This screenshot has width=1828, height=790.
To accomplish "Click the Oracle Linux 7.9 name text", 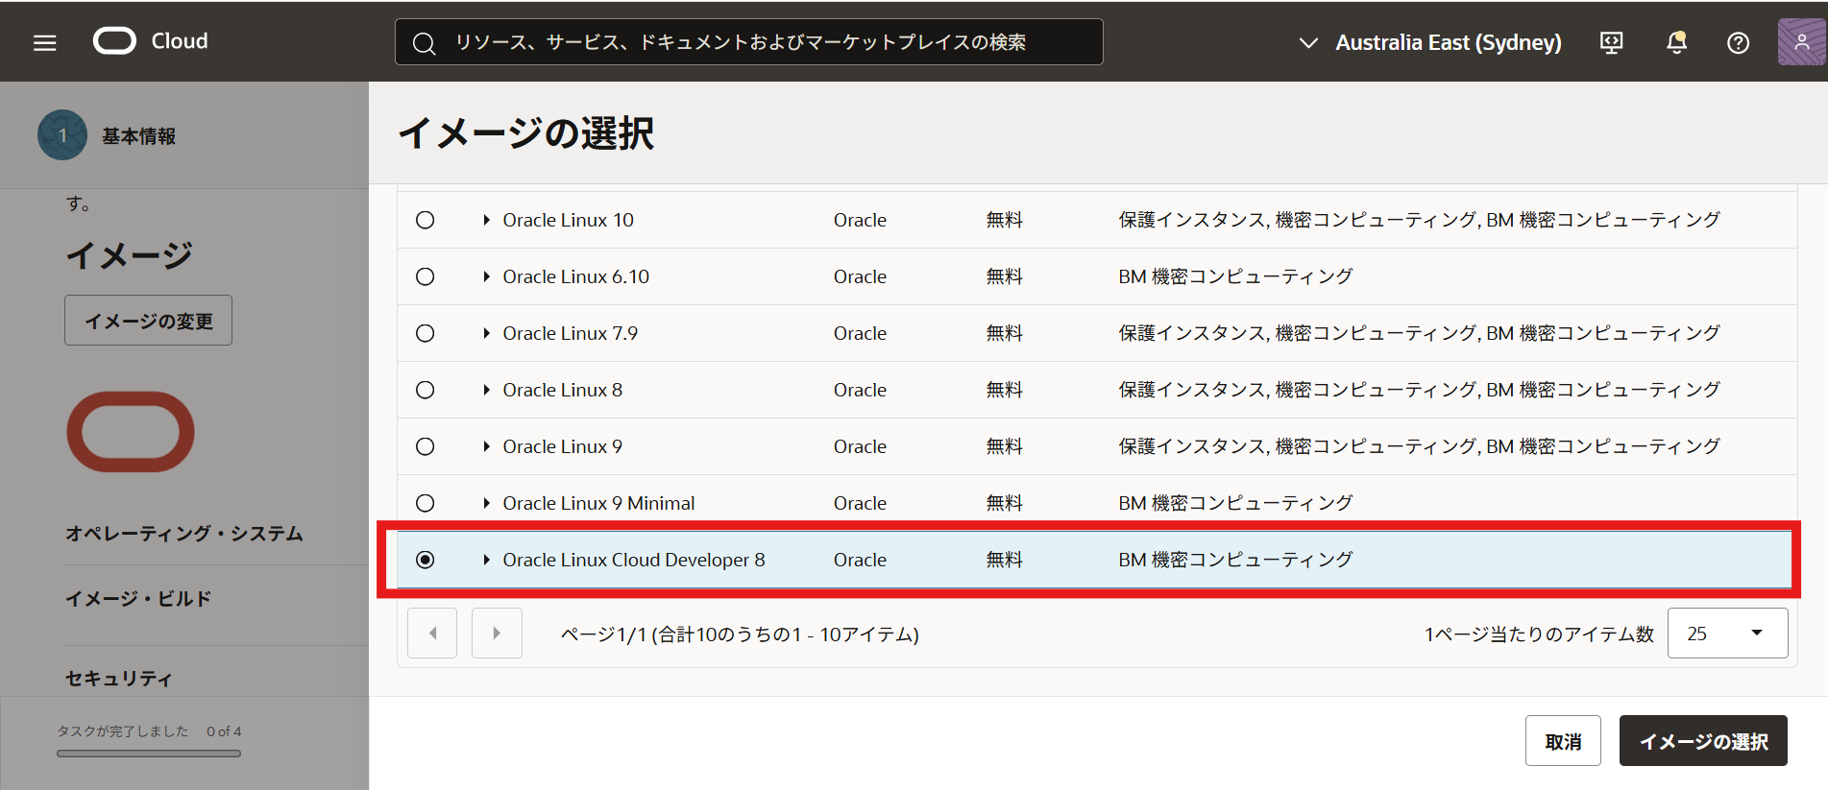I will pyautogui.click(x=570, y=333).
